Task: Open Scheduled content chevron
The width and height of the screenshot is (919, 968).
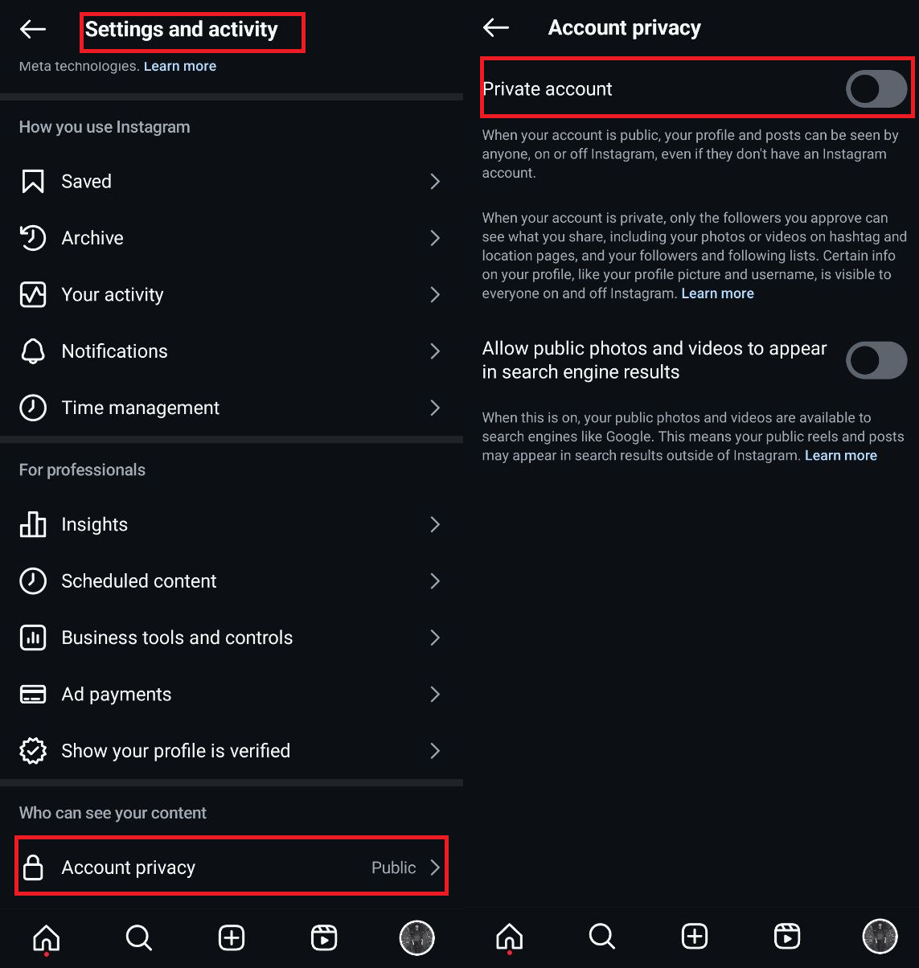Action: (435, 581)
